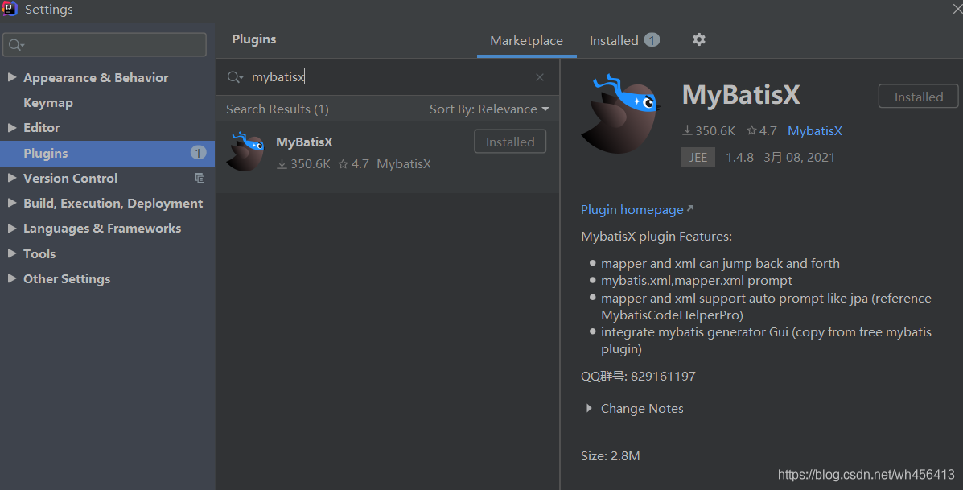Click the JEE category tag
The width and height of the screenshot is (963, 490).
(698, 157)
